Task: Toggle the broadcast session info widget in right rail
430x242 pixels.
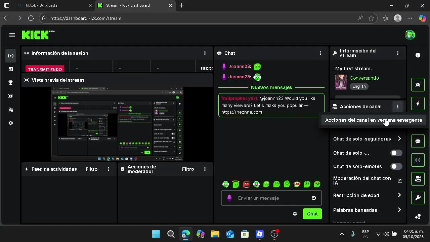Action: (418, 160)
